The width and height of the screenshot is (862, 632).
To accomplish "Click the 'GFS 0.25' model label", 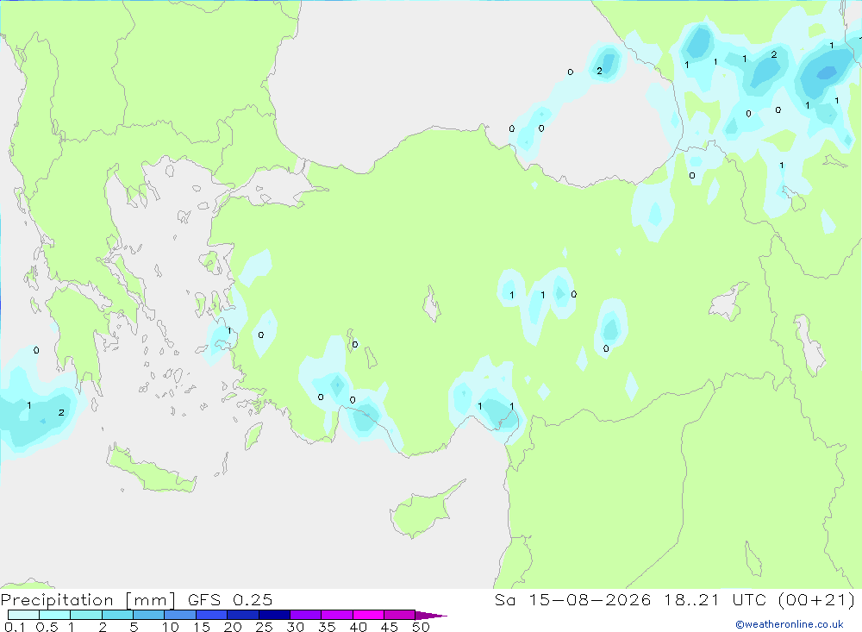I will pyautogui.click(x=230, y=599).
